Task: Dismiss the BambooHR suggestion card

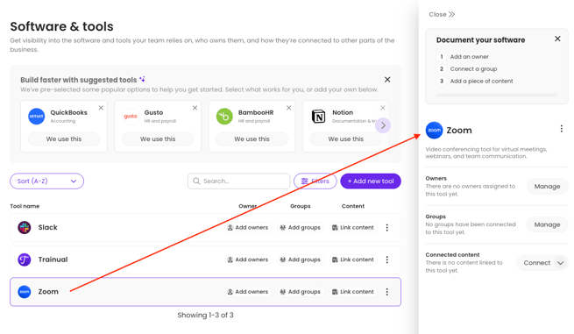Action: pyautogui.click(x=289, y=108)
